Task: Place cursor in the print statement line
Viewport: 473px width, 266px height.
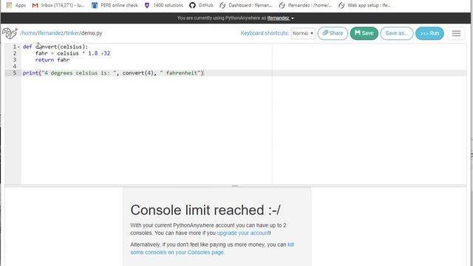Action: [113, 72]
